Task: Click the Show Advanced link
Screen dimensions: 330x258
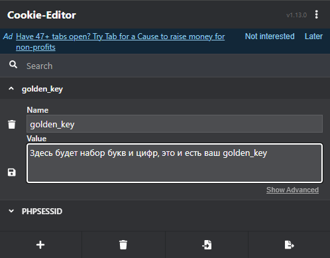Action: tap(292, 190)
